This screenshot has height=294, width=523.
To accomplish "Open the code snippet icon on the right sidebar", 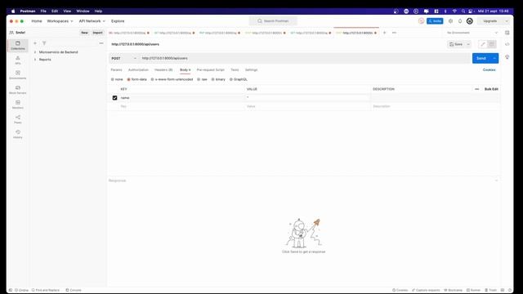I will [x=507, y=44].
